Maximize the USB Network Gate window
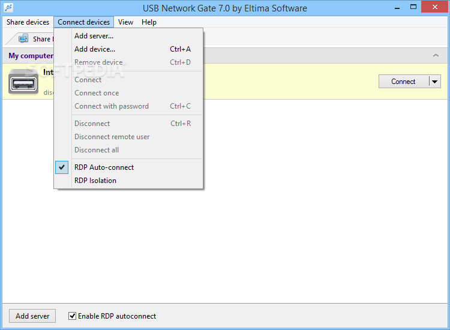450x330 pixels. coord(413,7)
